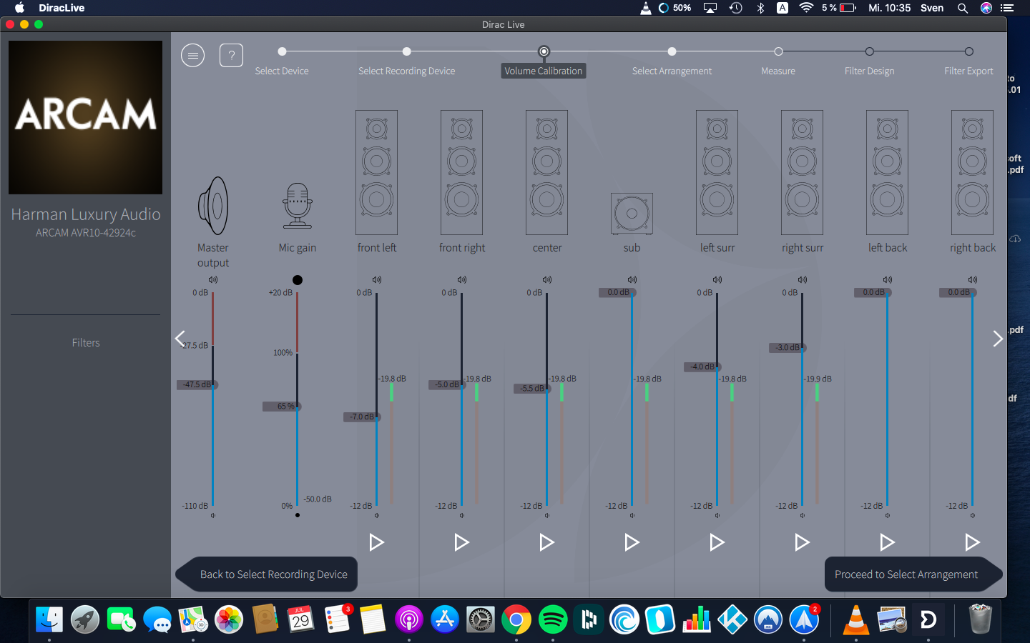Go to the Filter Design step

[869, 51]
